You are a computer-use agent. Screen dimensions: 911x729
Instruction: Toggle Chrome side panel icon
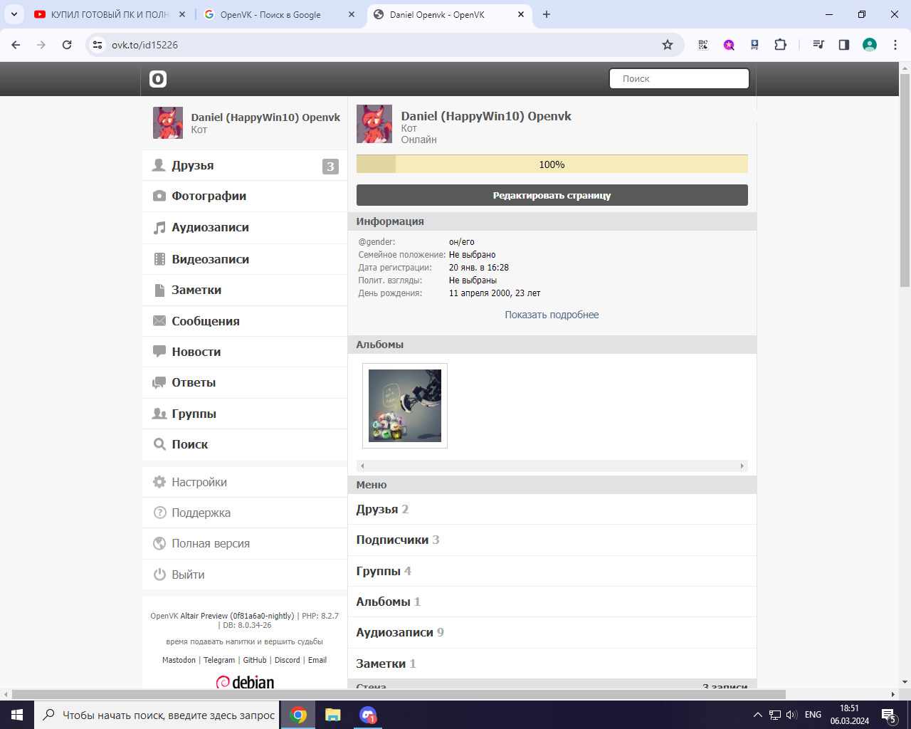(x=844, y=45)
